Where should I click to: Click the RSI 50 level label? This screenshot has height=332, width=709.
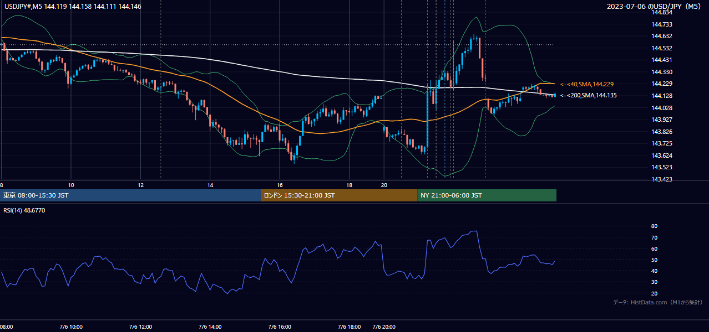pyautogui.click(x=655, y=260)
